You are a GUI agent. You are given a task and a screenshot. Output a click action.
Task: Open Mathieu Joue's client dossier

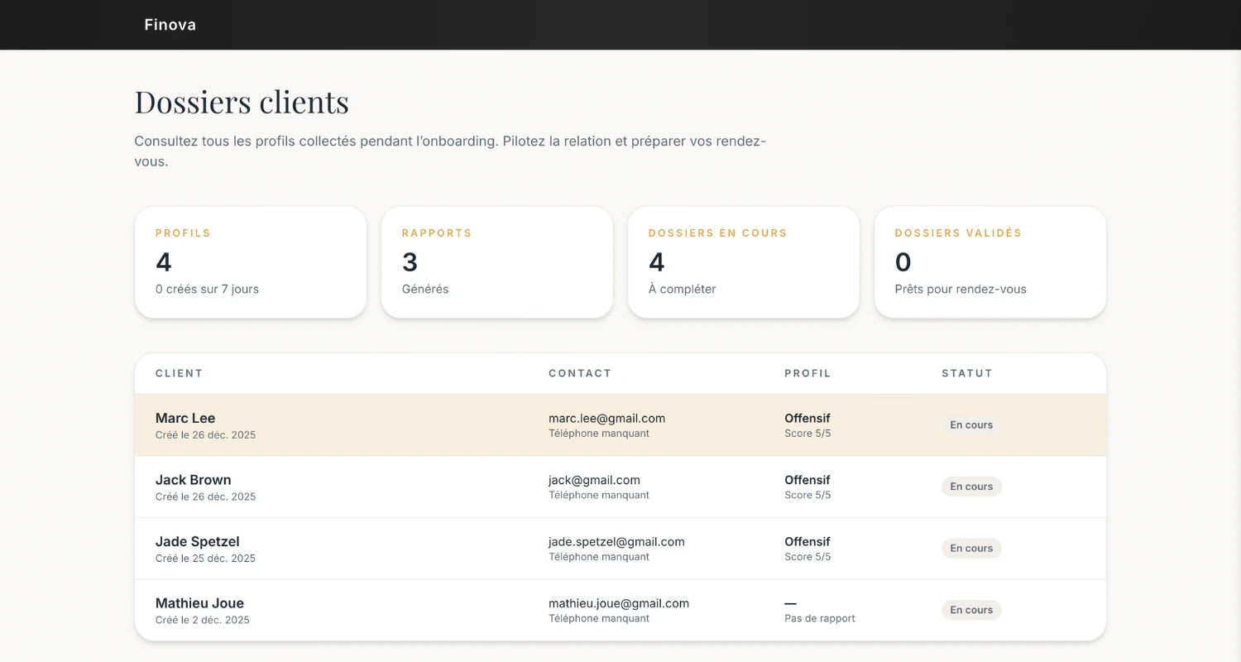click(199, 603)
